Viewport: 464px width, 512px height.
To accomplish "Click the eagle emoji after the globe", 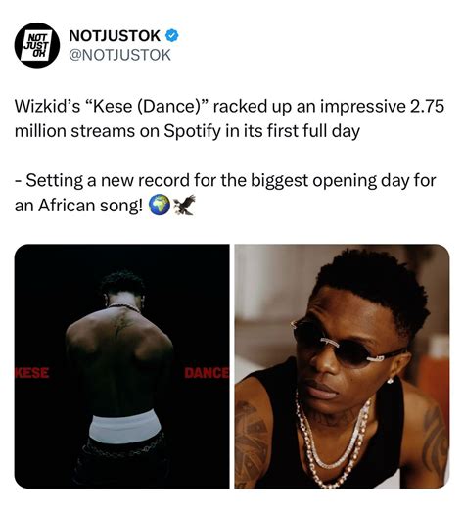I will click(184, 206).
